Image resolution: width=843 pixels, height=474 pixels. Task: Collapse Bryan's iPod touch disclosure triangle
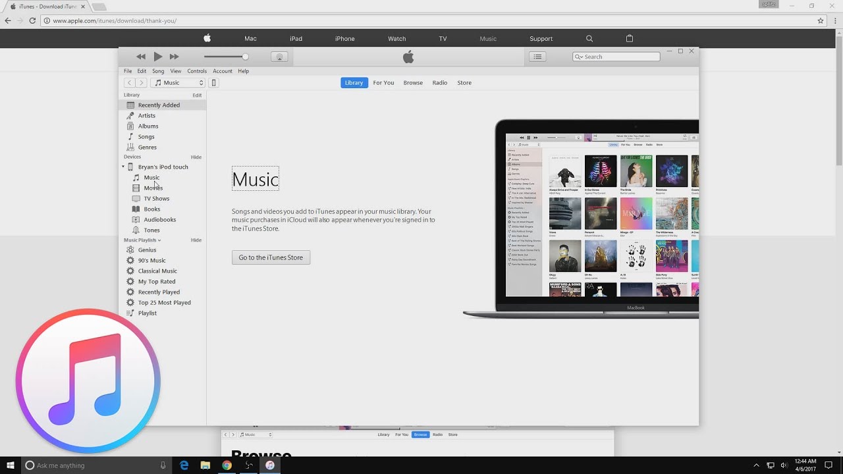click(123, 167)
